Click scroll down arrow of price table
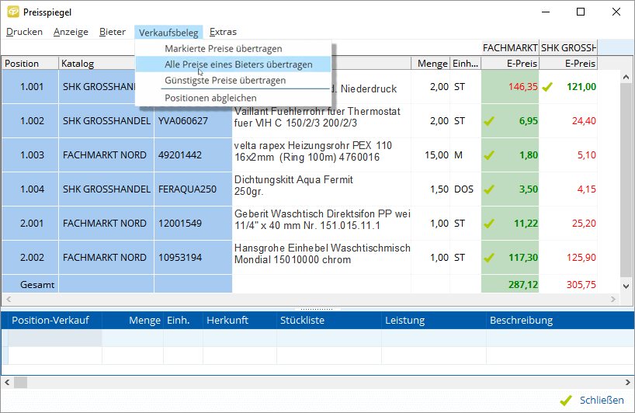 [x=627, y=286]
